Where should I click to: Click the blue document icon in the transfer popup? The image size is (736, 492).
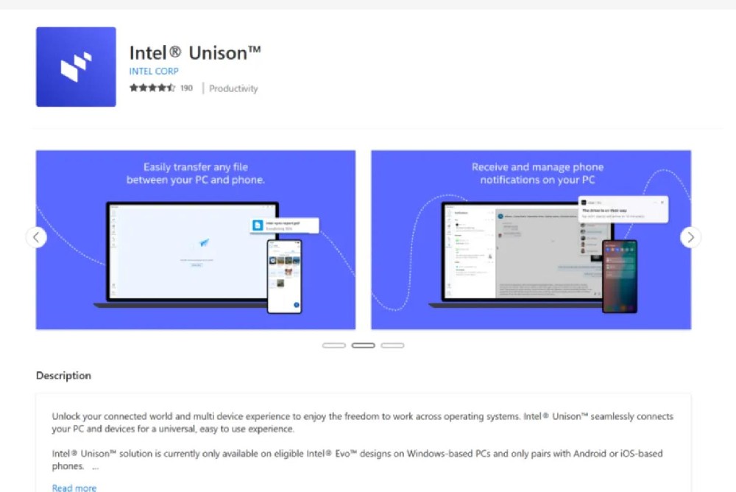click(x=257, y=225)
